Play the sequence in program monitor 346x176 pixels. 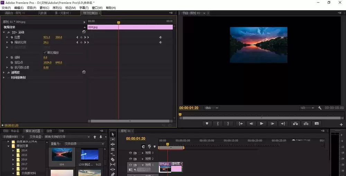(x=262, y=124)
